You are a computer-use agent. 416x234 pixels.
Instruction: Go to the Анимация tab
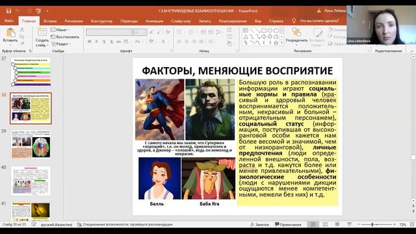pyautogui.click(x=155, y=21)
